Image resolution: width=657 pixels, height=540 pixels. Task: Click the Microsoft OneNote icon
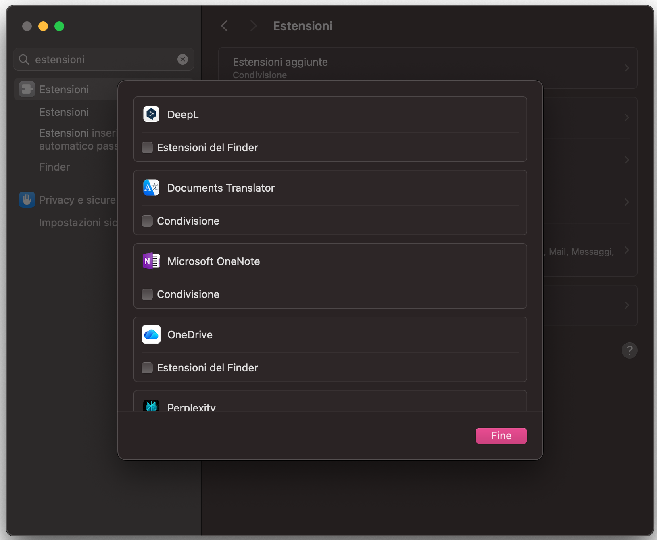pos(151,261)
